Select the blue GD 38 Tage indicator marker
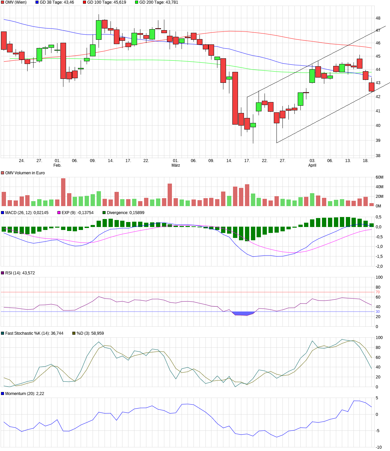Image resolution: width=390 pixels, height=451 pixels. coord(37,3)
